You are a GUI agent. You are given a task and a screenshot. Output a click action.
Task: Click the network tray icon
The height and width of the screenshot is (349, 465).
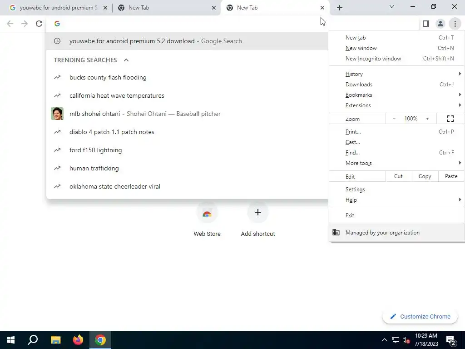(x=396, y=340)
